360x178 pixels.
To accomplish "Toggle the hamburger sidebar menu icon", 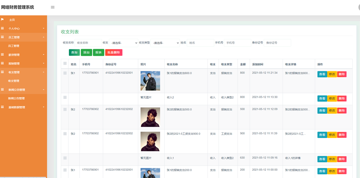I will coord(53,7).
